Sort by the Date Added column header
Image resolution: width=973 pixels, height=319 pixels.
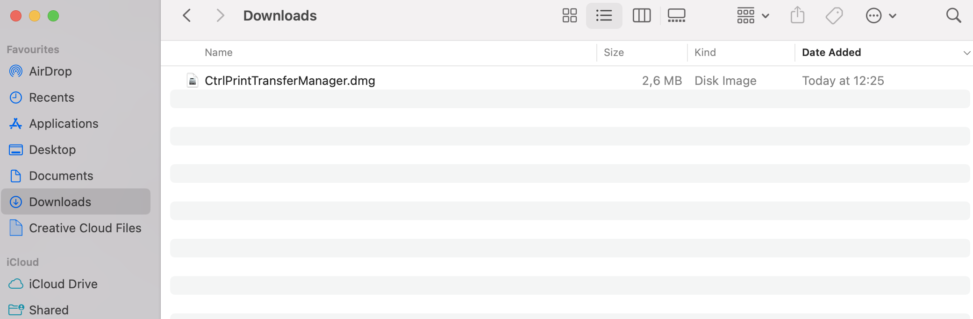coord(831,52)
